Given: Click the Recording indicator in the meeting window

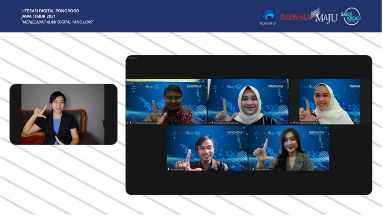Looking at the screenshot, I should [x=133, y=58].
